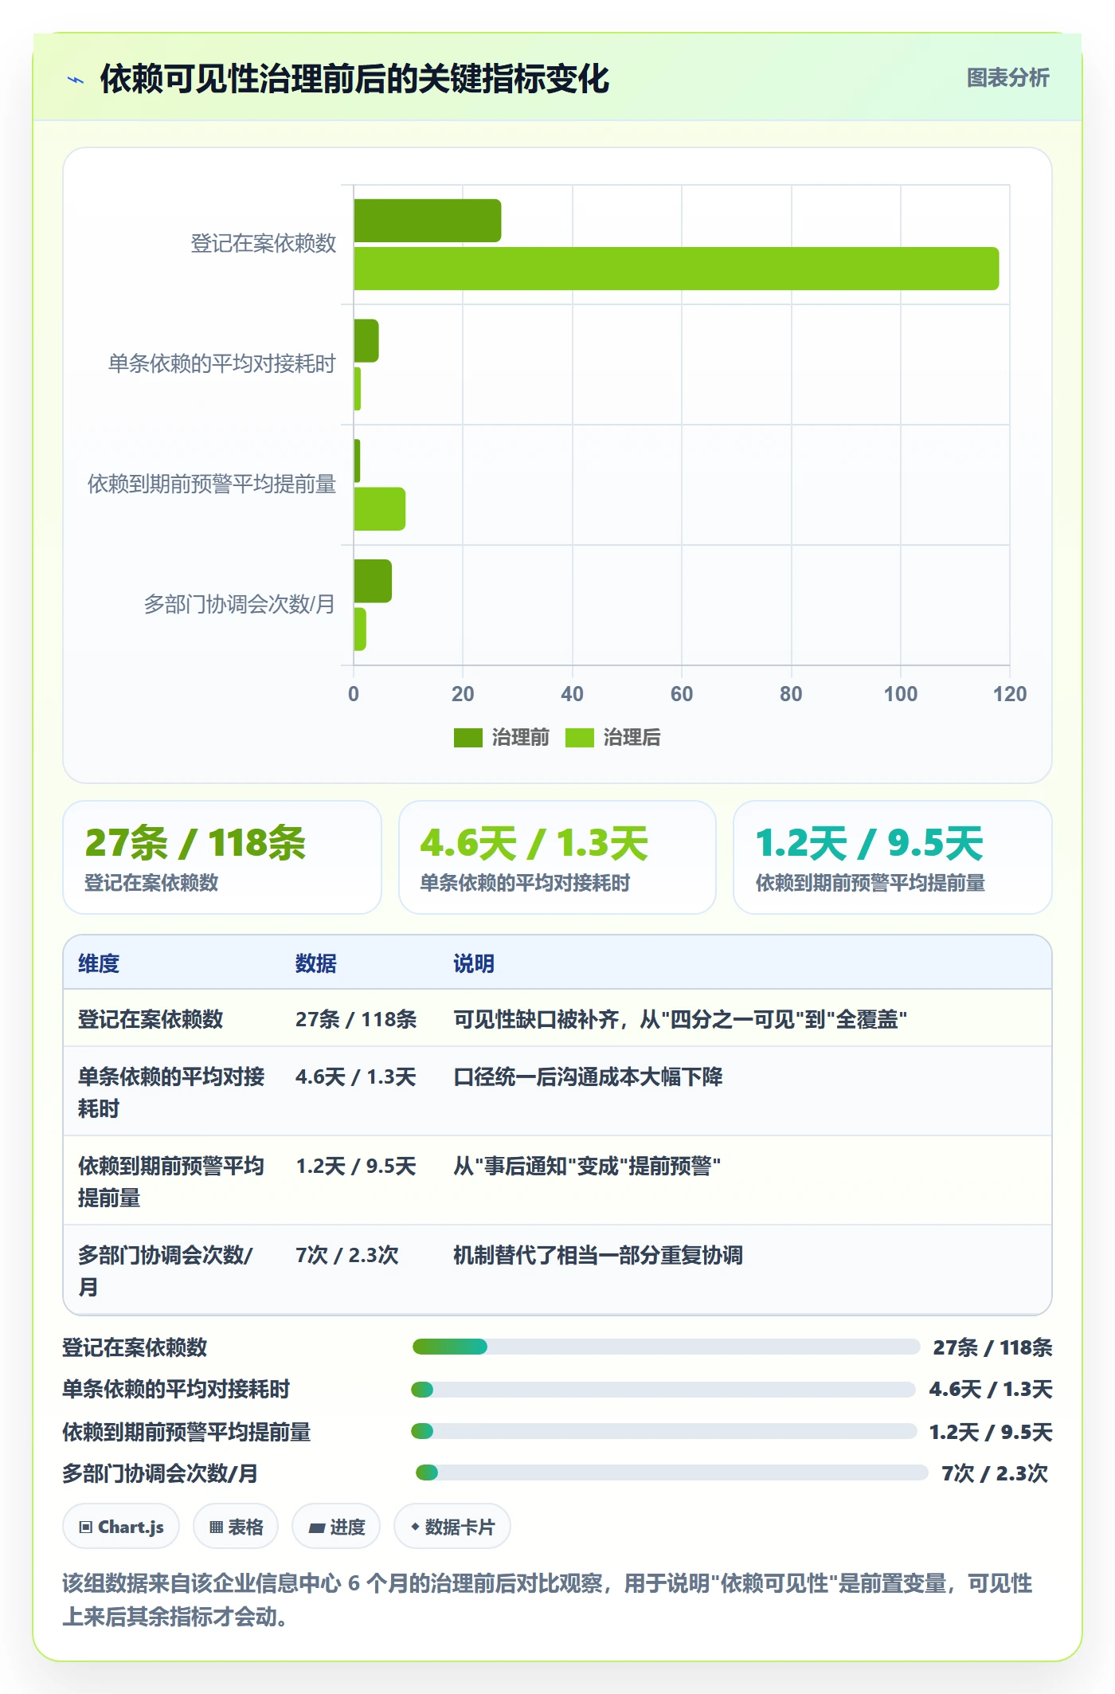Open the 4.6天 / 1.3天 data card
This screenshot has width=1115, height=1694.
click(557, 857)
